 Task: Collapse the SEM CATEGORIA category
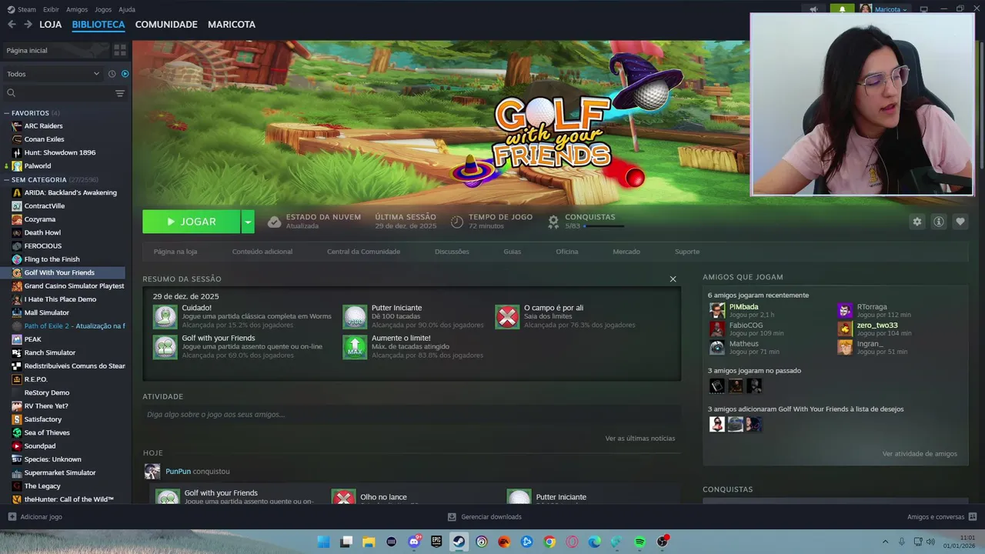coord(7,179)
